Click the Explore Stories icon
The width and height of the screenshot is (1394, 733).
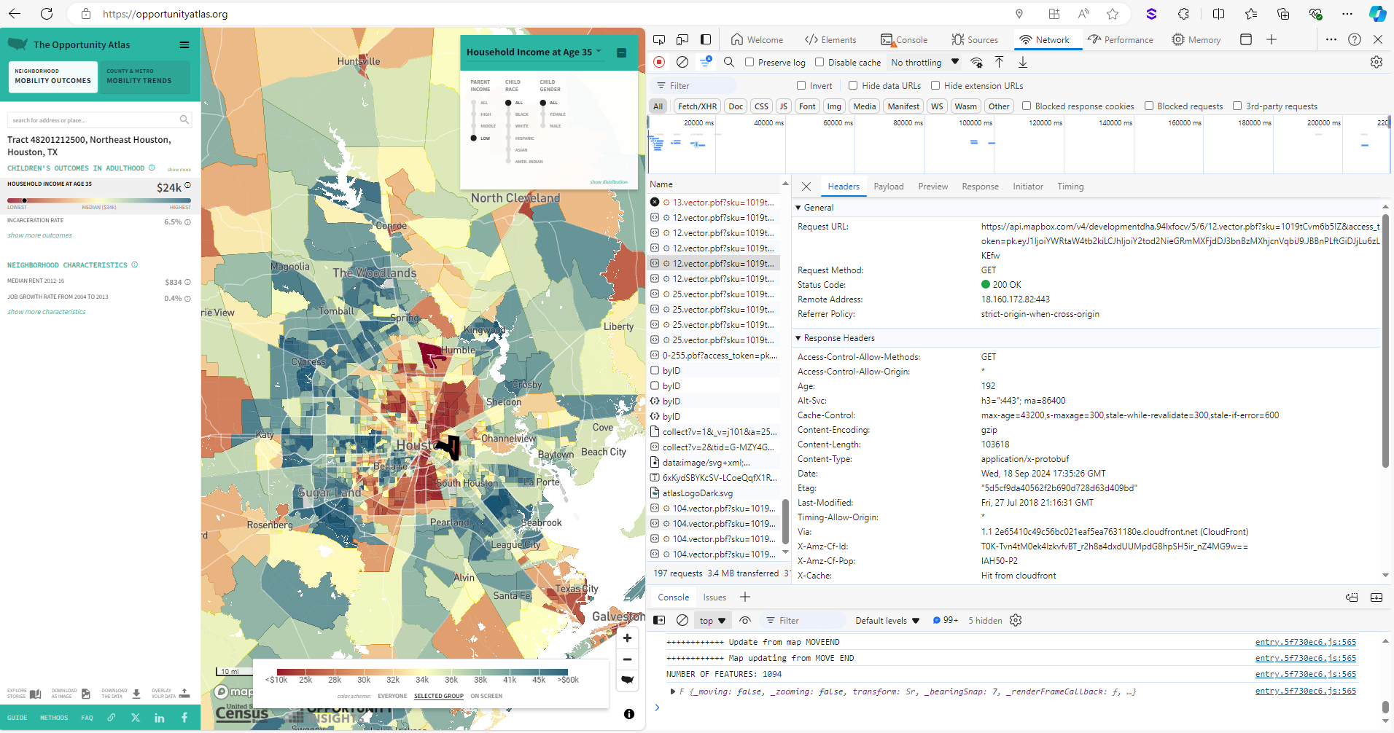[36, 691]
